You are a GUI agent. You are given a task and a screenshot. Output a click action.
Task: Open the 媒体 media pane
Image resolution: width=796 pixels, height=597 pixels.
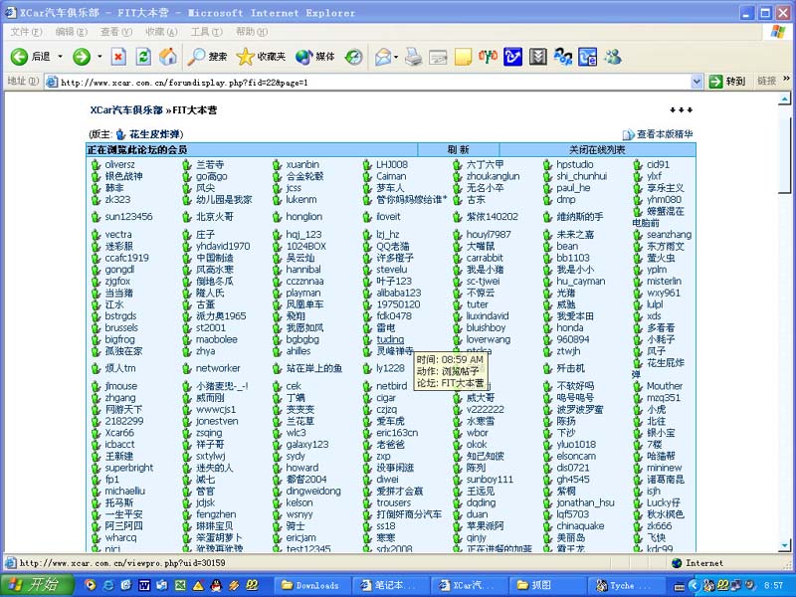[315, 57]
